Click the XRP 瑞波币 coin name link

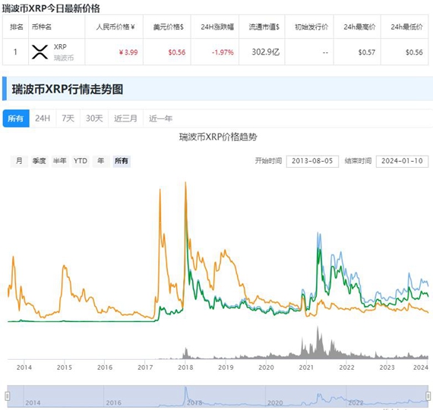63,52
